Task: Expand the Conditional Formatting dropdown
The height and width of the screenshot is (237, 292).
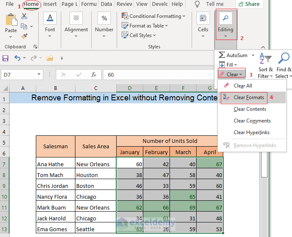Action: coord(184,16)
